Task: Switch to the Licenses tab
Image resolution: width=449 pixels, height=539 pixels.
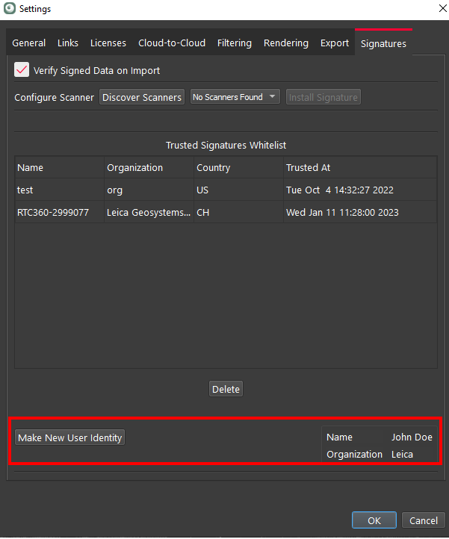Action: point(108,43)
